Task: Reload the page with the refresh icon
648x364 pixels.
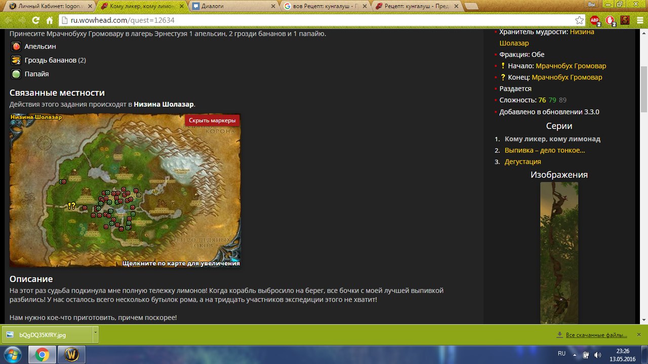Action: click(35, 20)
